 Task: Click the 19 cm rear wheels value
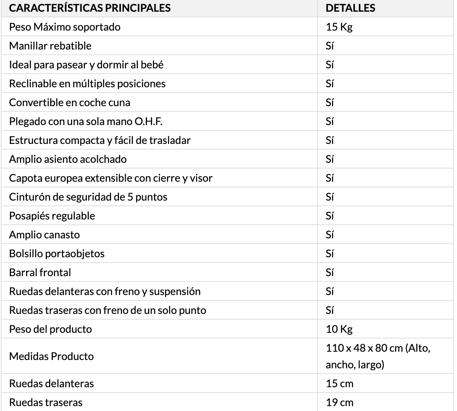(340, 402)
